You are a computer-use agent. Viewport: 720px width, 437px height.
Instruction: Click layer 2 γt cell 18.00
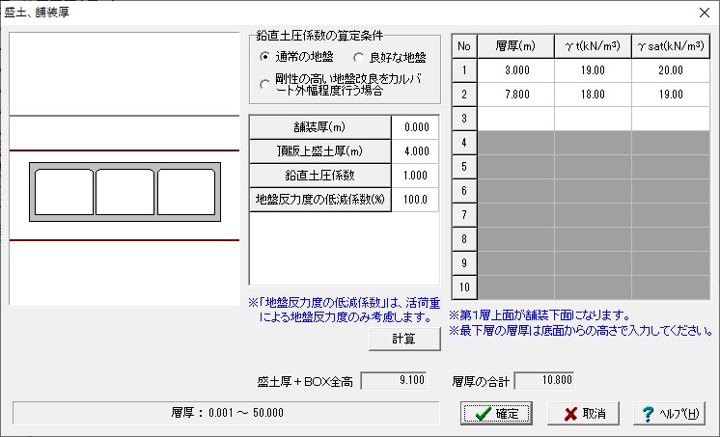click(x=593, y=95)
